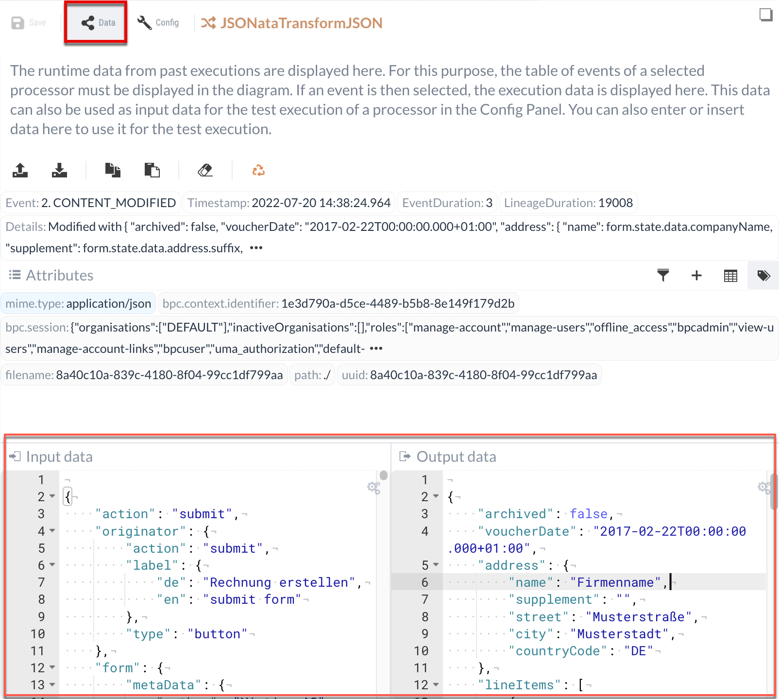Collapse the form block on input line 12
This screenshot has height=699, width=779.
52,668
